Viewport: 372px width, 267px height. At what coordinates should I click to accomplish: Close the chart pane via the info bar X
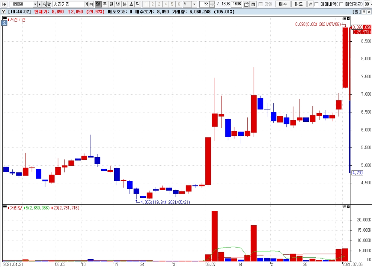tap(369, 12)
